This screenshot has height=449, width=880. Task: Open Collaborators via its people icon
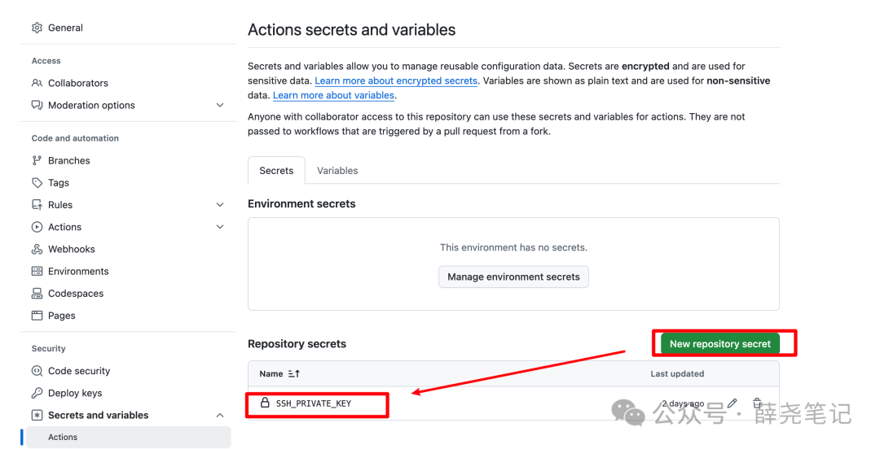[37, 83]
